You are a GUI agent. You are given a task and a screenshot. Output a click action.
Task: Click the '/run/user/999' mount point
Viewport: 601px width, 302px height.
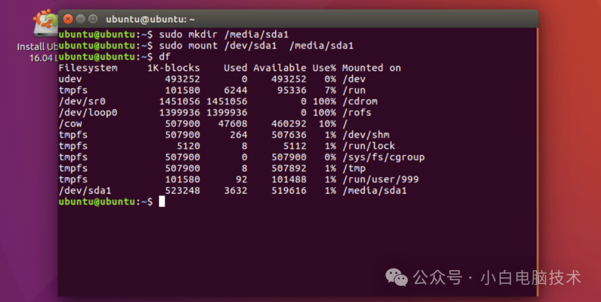click(380, 179)
